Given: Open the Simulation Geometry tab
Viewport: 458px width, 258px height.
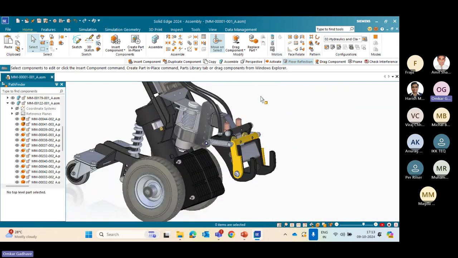Looking at the screenshot, I should (122, 29).
